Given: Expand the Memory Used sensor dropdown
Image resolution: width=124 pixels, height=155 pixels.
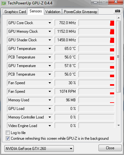Looking at the screenshot, I should coord(50,100).
